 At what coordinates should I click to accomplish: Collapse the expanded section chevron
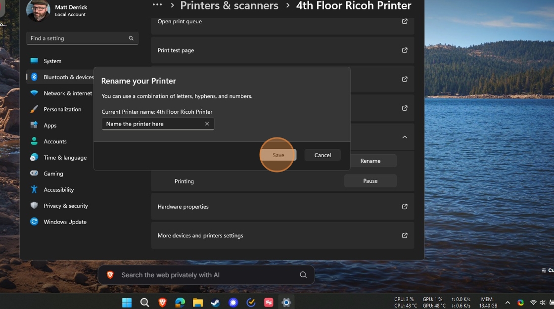pyautogui.click(x=405, y=137)
